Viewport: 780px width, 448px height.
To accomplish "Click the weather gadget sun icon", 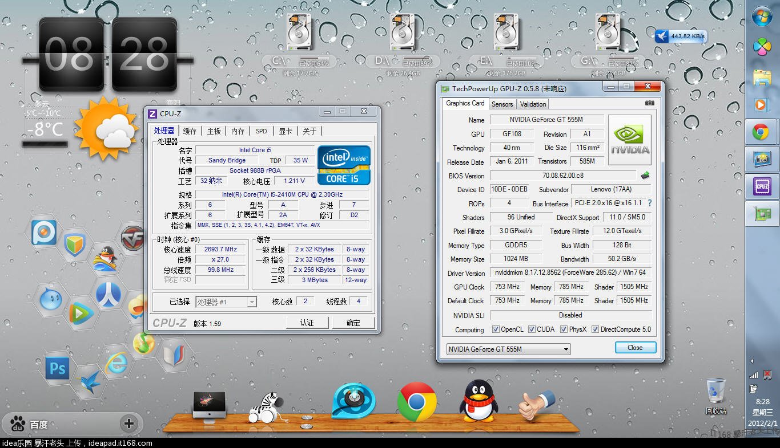I will click(107, 128).
